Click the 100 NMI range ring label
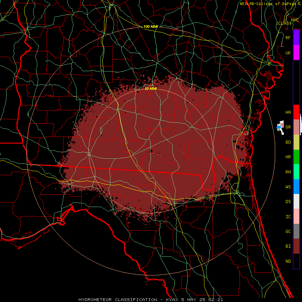 151,27
